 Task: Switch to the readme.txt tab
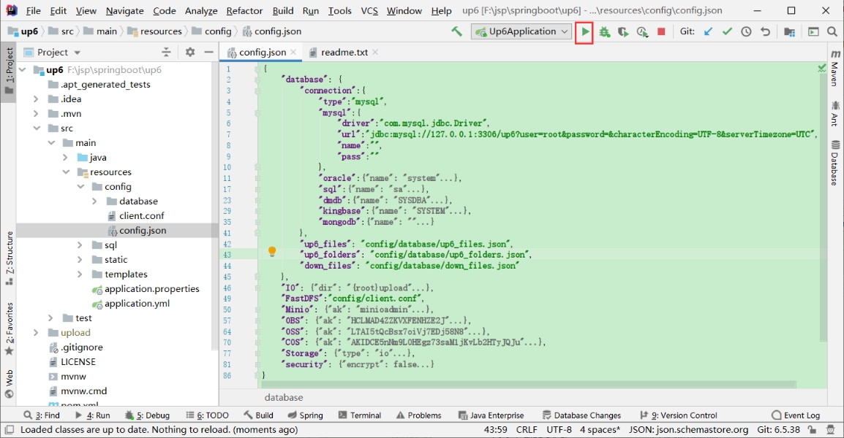(338, 53)
